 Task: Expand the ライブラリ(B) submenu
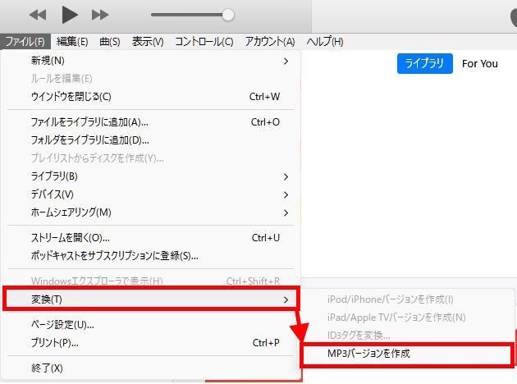tap(151, 176)
